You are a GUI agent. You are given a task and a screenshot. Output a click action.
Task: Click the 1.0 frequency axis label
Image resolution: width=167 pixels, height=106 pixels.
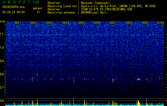pyautogui.click(x=2, y=48)
